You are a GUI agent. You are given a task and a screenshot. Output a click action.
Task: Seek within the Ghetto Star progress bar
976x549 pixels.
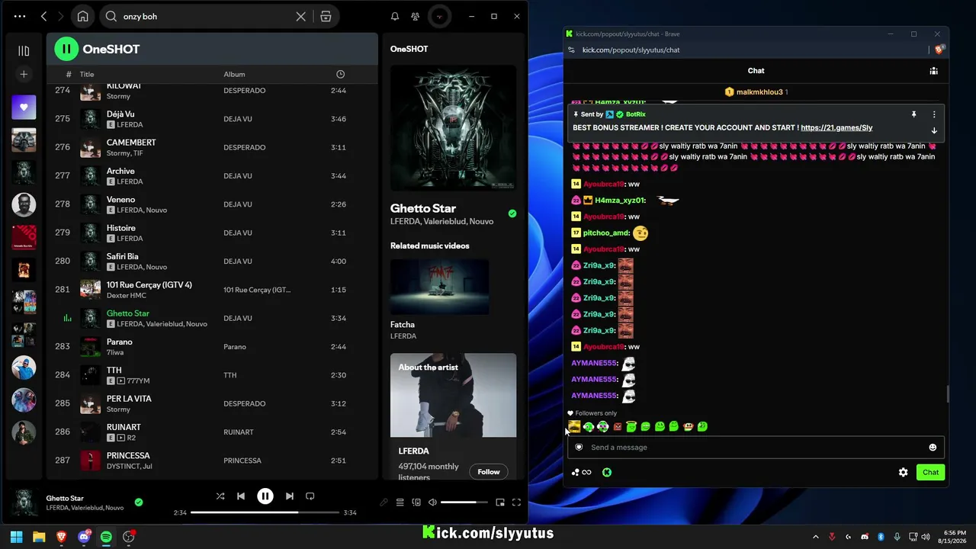point(265,512)
